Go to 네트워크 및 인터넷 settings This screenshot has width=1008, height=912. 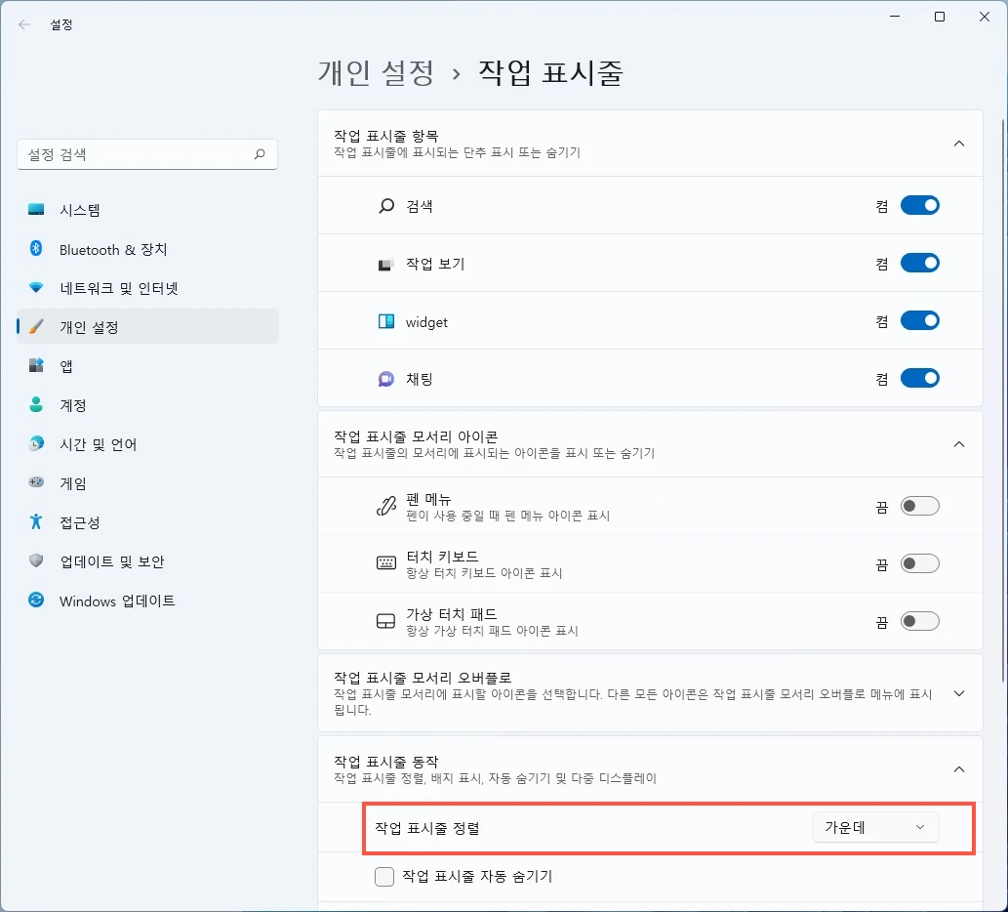147,288
